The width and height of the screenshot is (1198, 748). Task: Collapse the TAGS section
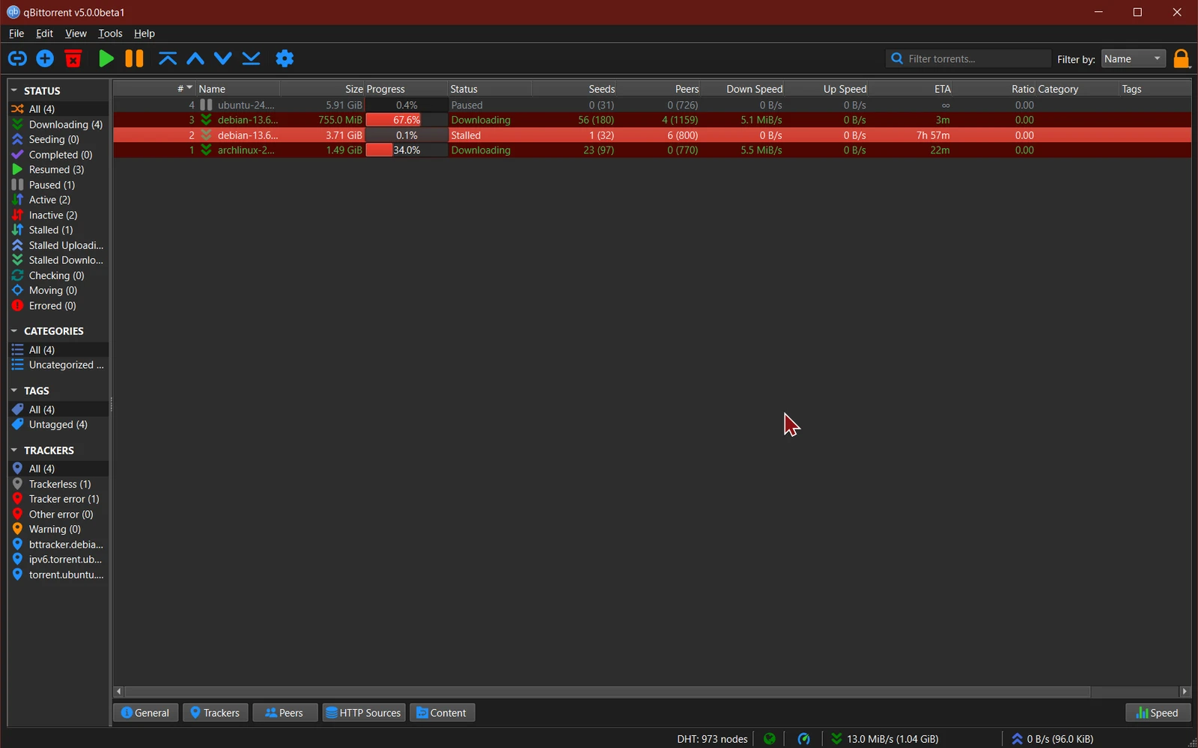coord(14,390)
